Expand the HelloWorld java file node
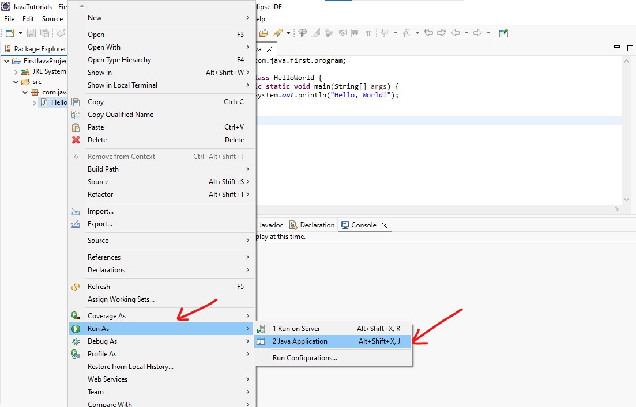 pyautogui.click(x=35, y=103)
